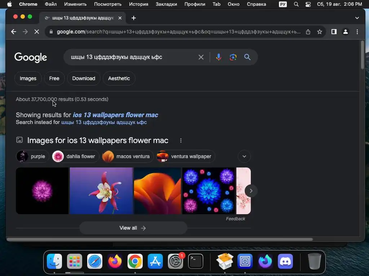Expand the tab search dropdown arrow
The height and width of the screenshot is (276, 369).
tap(357, 18)
